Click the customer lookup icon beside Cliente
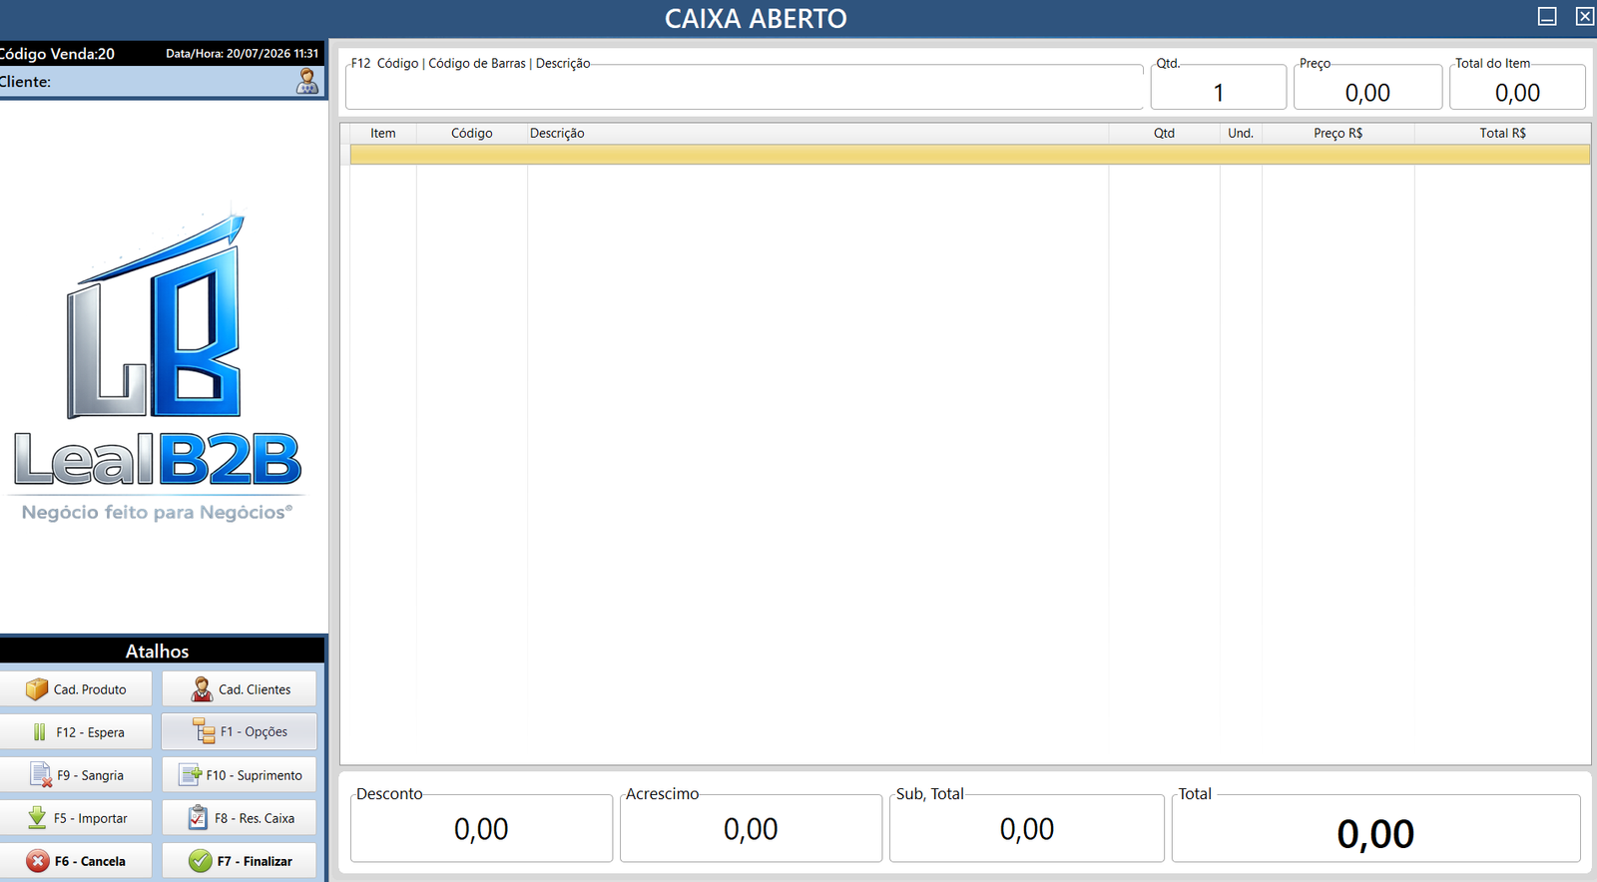Screen dimensions: 1597x882 coord(307,81)
